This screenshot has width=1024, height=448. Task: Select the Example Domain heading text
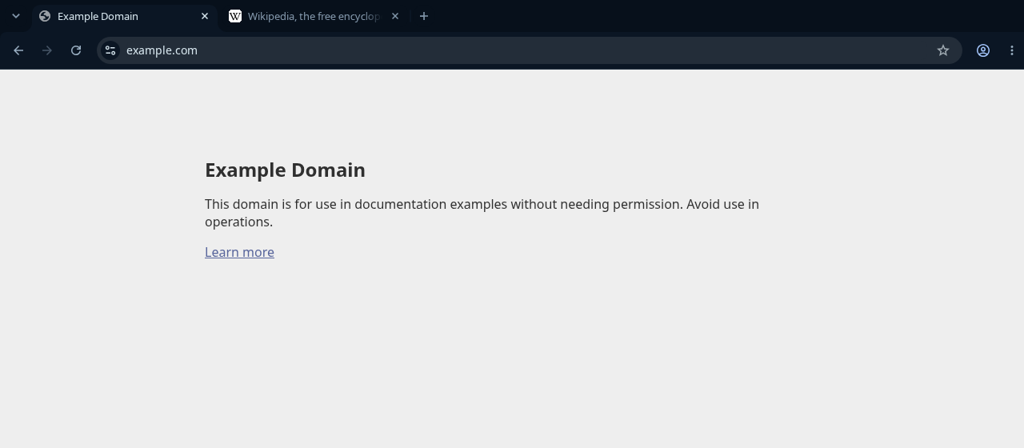coord(285,170)
